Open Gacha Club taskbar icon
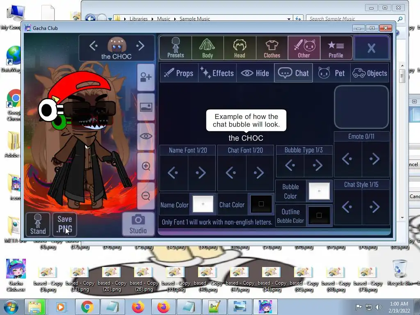 coord(265,307)
